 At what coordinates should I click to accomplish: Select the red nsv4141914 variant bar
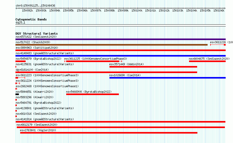coord(120,122)
